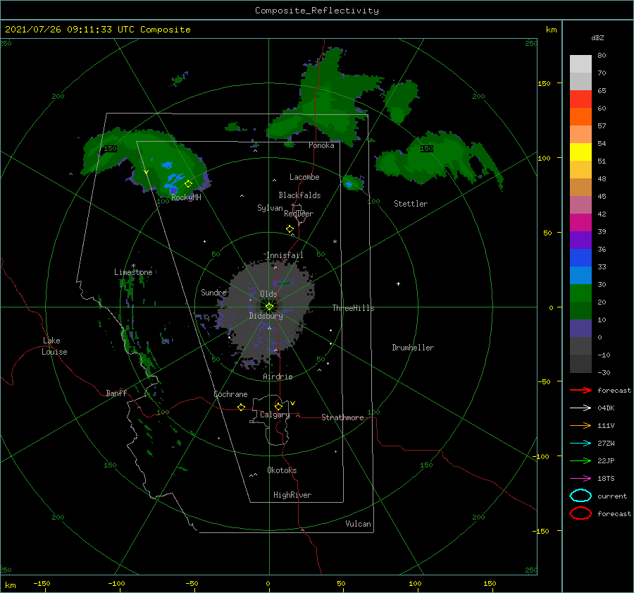This screenshot has width=634, height=593.
Task: Click the yellow V marker right of Calgary
Action: pyautogui.click(x=293, y=403)
